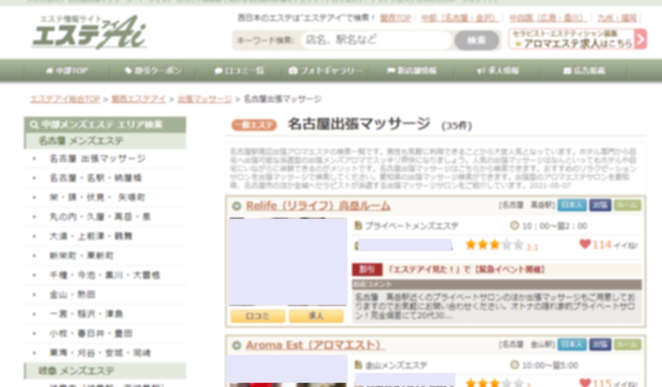
Task: Open フォトギャラリー in navigation bar
Action: tap(325, 71)
